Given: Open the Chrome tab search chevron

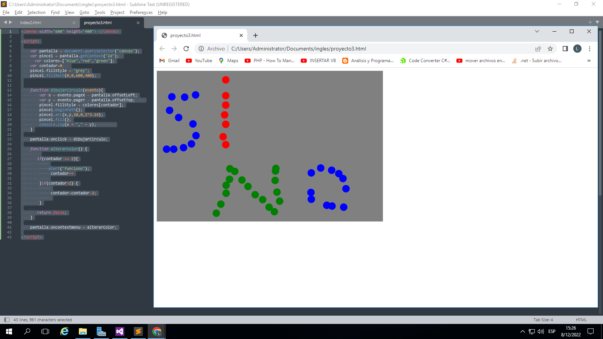Looking at the screenshot, I should pyautogui.click(x=537, y=31).
